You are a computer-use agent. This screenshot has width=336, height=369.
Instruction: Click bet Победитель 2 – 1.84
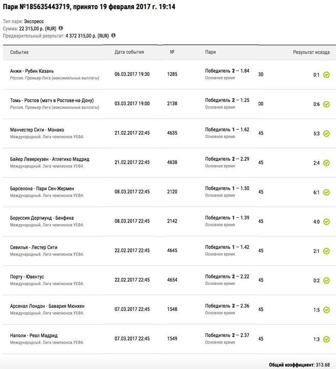(x=227, y=71)
